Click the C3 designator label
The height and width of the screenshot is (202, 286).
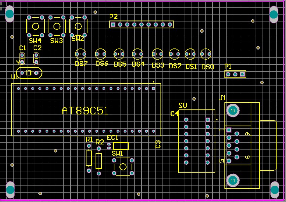158,144
